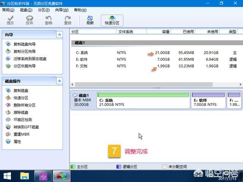
Task: Sort by the 文件系统 column header
Action: (131, 32)
